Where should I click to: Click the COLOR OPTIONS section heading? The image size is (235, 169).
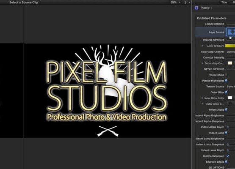[x=213, y=40]
